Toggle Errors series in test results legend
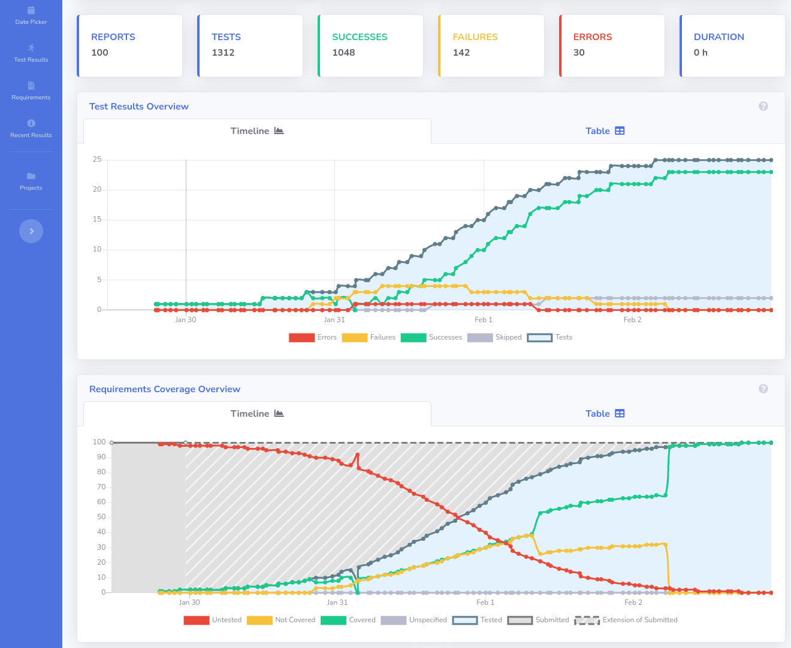This screenshot has width=791, height=648. coord(313,338)
